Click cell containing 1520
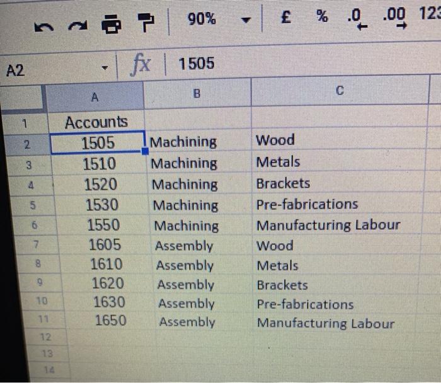 click(101, 185)
